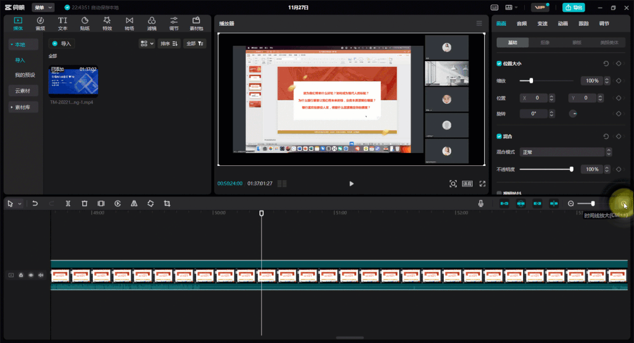Click the player scope/focus frame icon
The height and width of the screenshot is (343, 634).
[453, 184]
